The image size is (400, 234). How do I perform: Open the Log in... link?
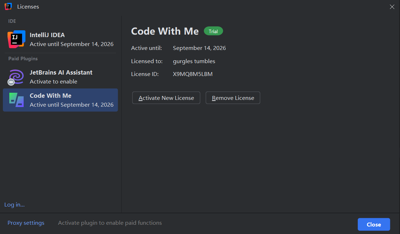(15, 204)
